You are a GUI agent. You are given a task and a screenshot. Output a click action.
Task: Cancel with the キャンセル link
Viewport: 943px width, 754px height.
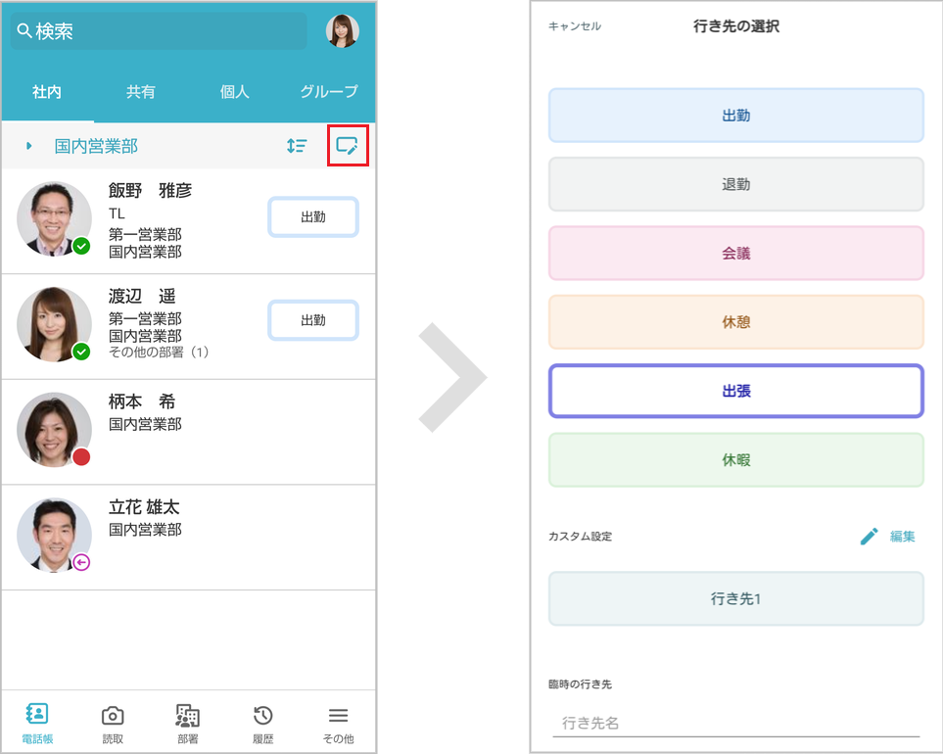[575, 26]
